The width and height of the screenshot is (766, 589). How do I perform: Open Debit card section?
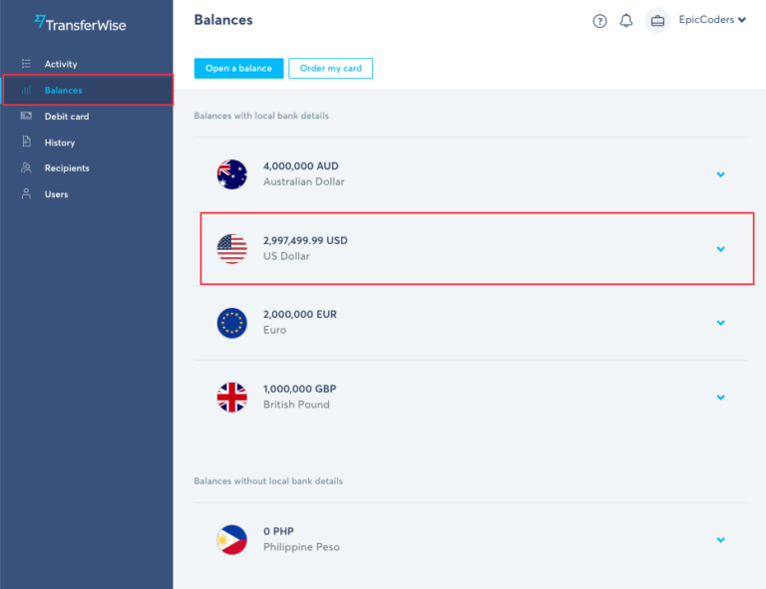coord(67,117)
